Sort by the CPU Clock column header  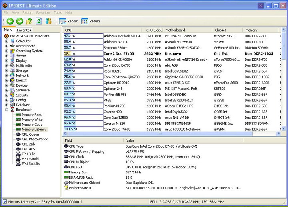pyautogui.click(x=152, y=30)
